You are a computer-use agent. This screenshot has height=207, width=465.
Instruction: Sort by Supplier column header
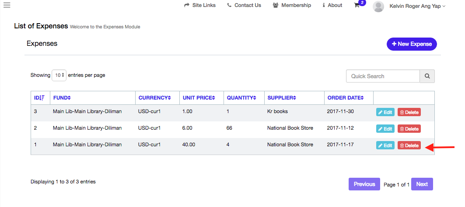tap(283, 98)
